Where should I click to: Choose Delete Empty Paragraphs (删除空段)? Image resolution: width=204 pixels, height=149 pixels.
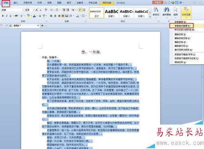tap(180, 34)
